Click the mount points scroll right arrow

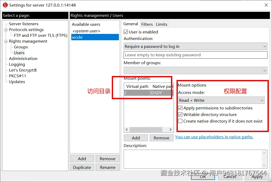(170, 130)
